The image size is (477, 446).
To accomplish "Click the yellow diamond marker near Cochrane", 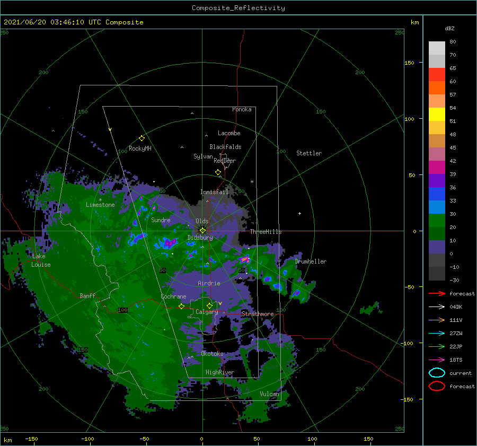I will (181, 307).
